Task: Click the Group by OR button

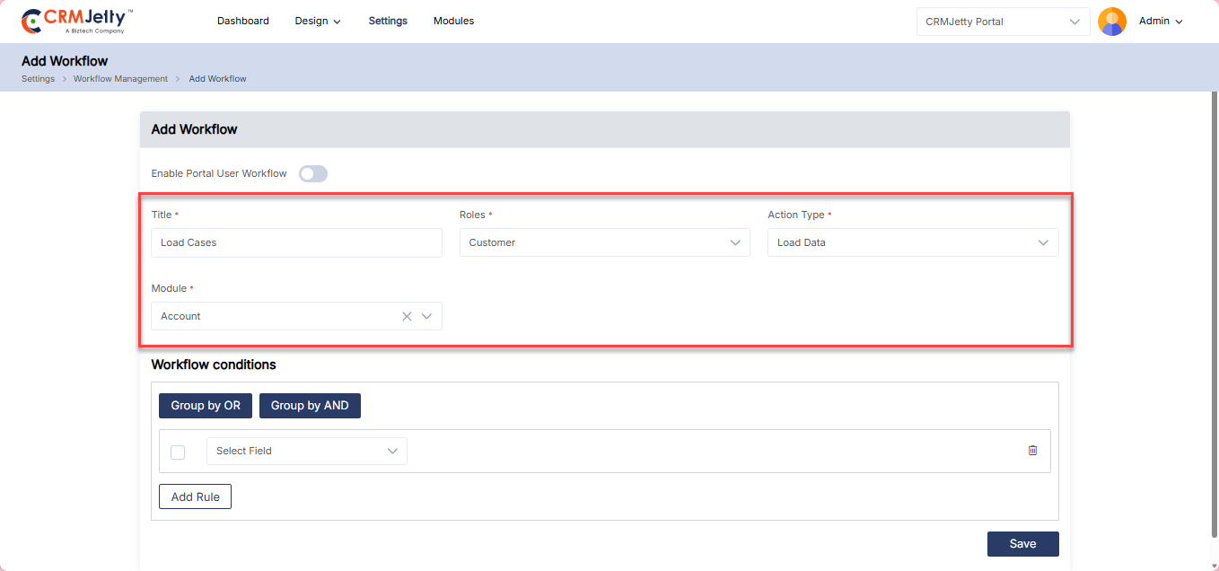Action: (x=206, y=406)
